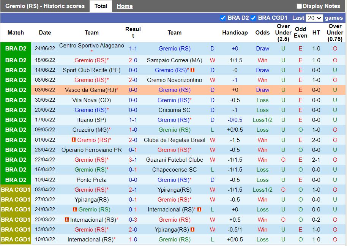Screen dimensions: 347x246
Task: Click red card icon before Internacional on 20/03/22
Action: coord(67,220)
